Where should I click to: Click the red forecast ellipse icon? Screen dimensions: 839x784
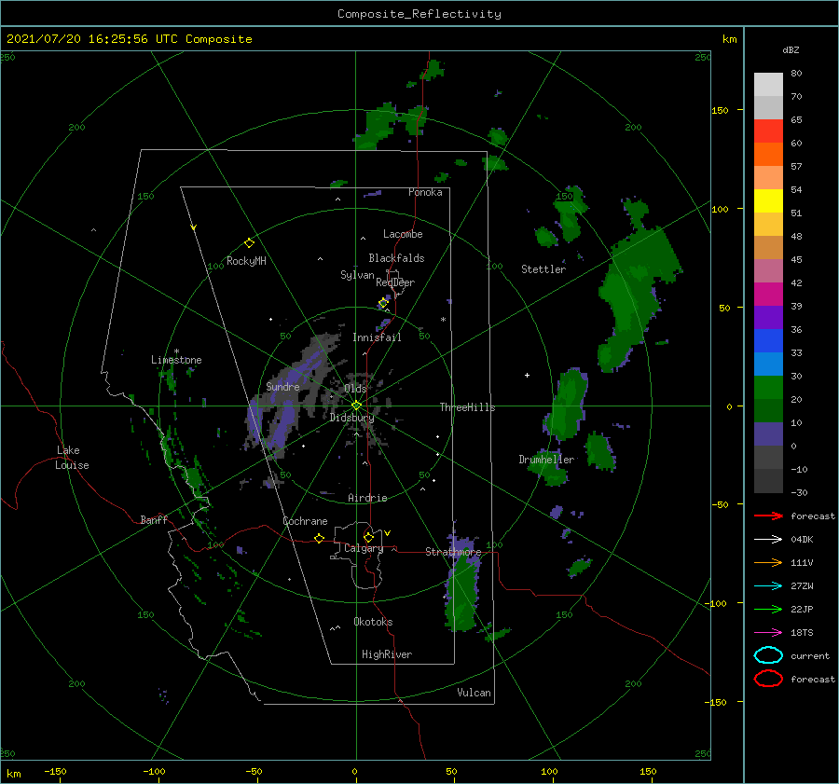point(768,679)
